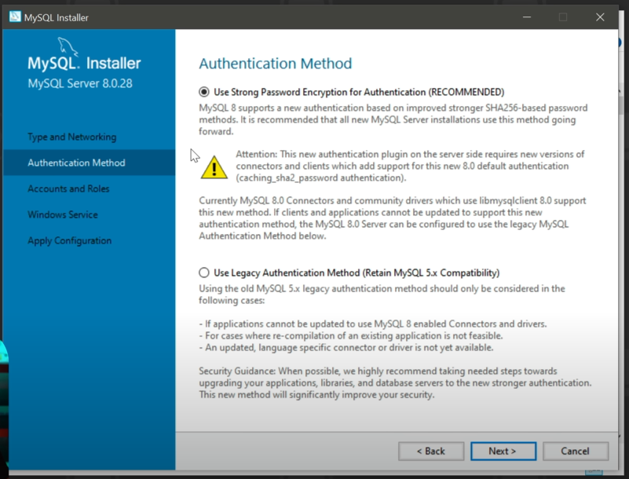629x479 pixels.
Task: Click the Security Guidance paragraph
Action: pos(395,382)
